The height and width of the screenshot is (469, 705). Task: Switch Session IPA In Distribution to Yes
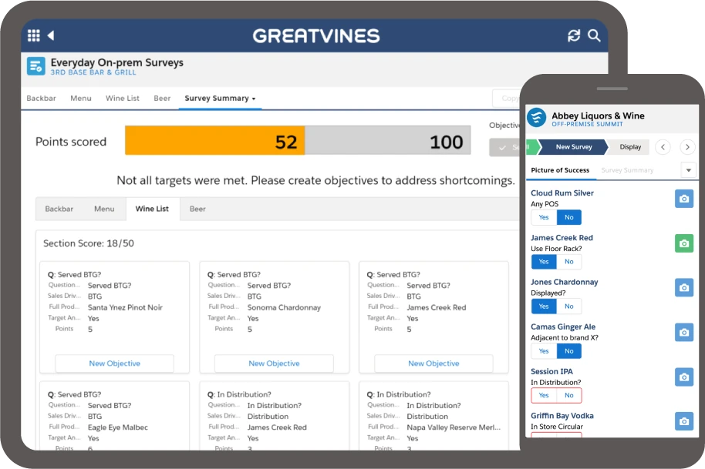click(x=543, y=395)
